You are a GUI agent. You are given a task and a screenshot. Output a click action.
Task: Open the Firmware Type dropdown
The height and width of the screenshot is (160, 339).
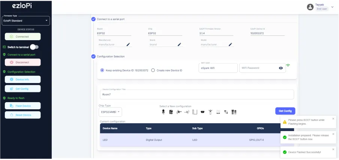(25, 21)
